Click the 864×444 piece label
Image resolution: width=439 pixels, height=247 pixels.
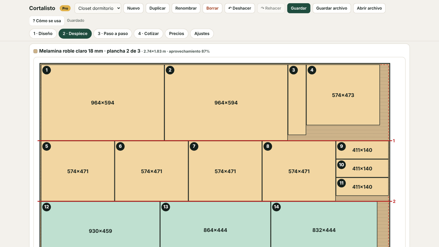pyautogui.click(x=215, y=230)
